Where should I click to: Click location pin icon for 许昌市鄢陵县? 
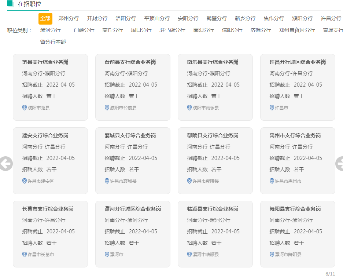click(189, 181)
